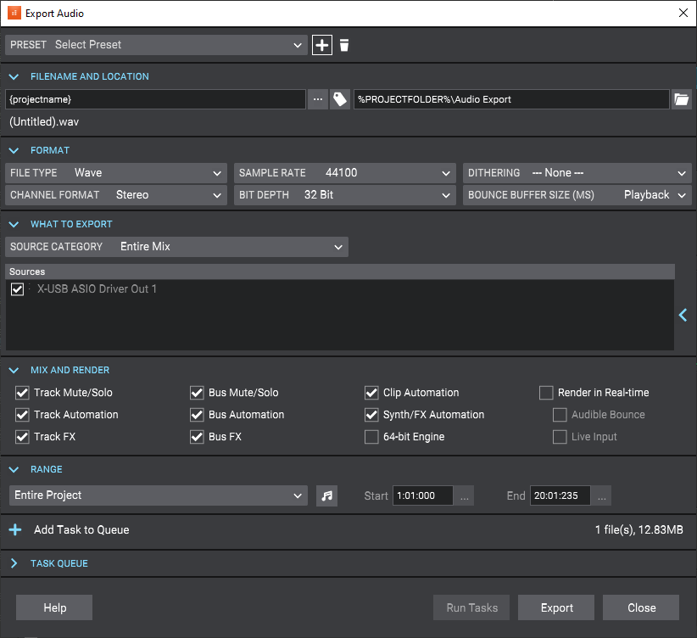Click the sources panel side arrow

pyautogui.click(x=683, y=315)
